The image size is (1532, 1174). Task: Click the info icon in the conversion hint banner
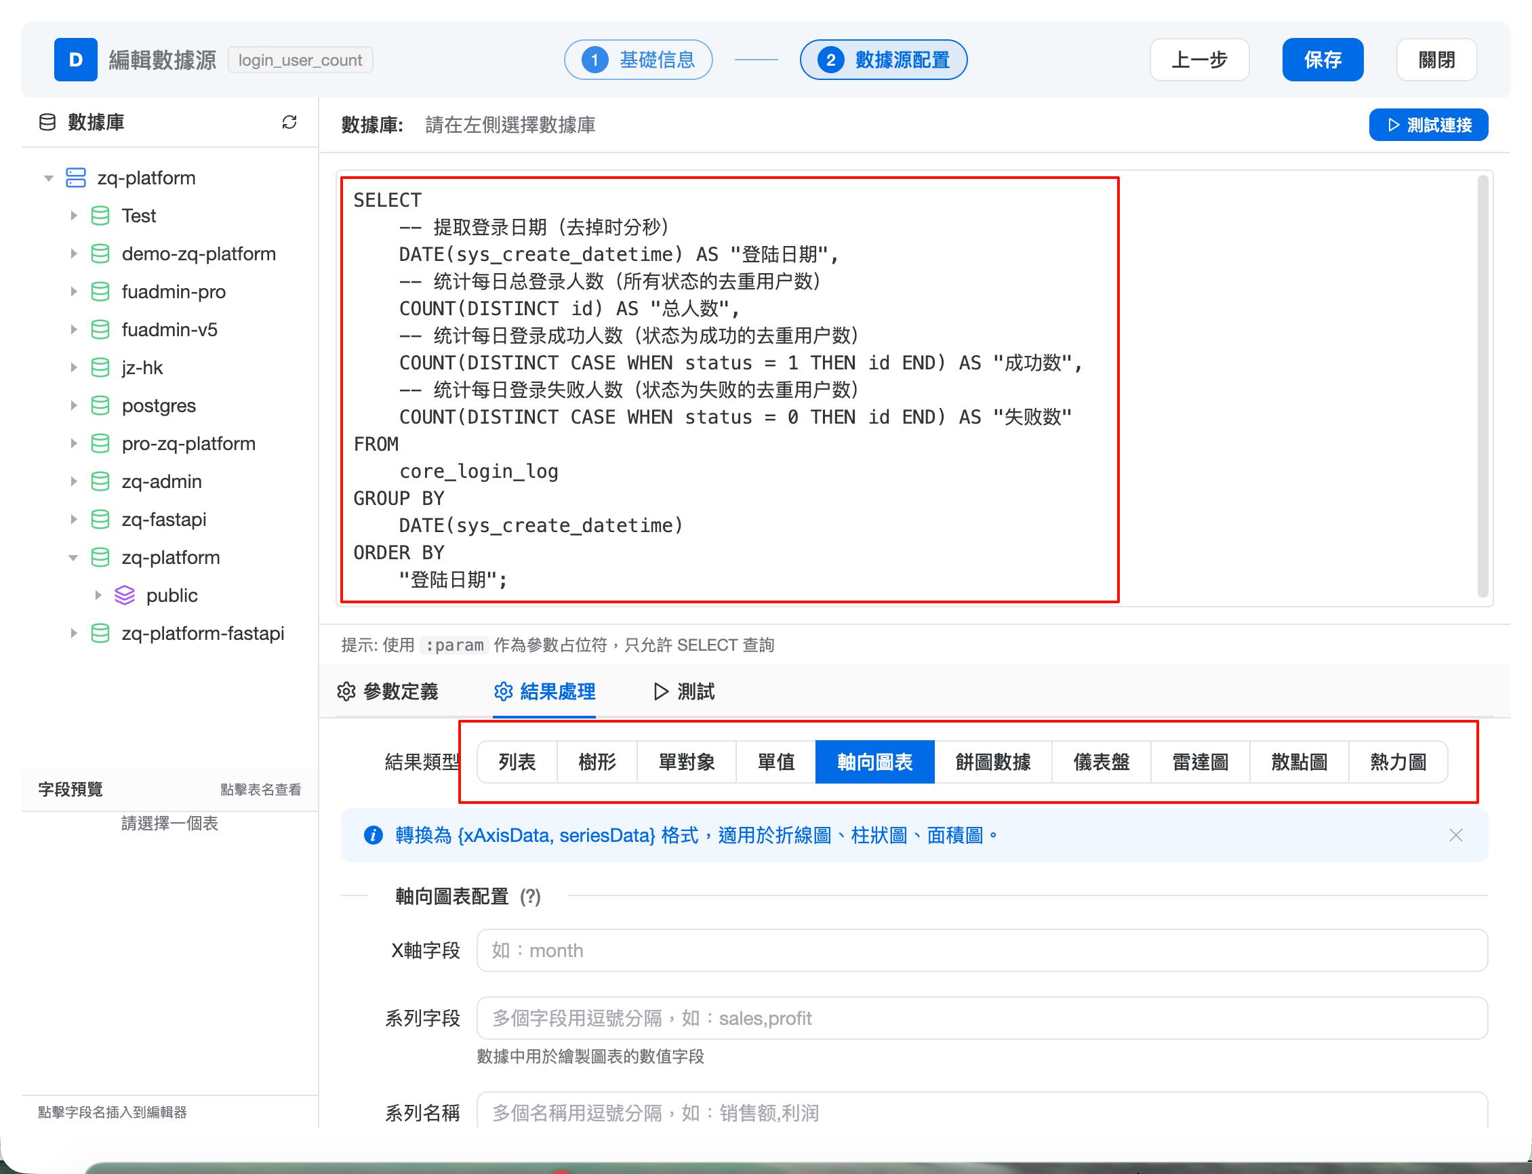pos(374,834)
